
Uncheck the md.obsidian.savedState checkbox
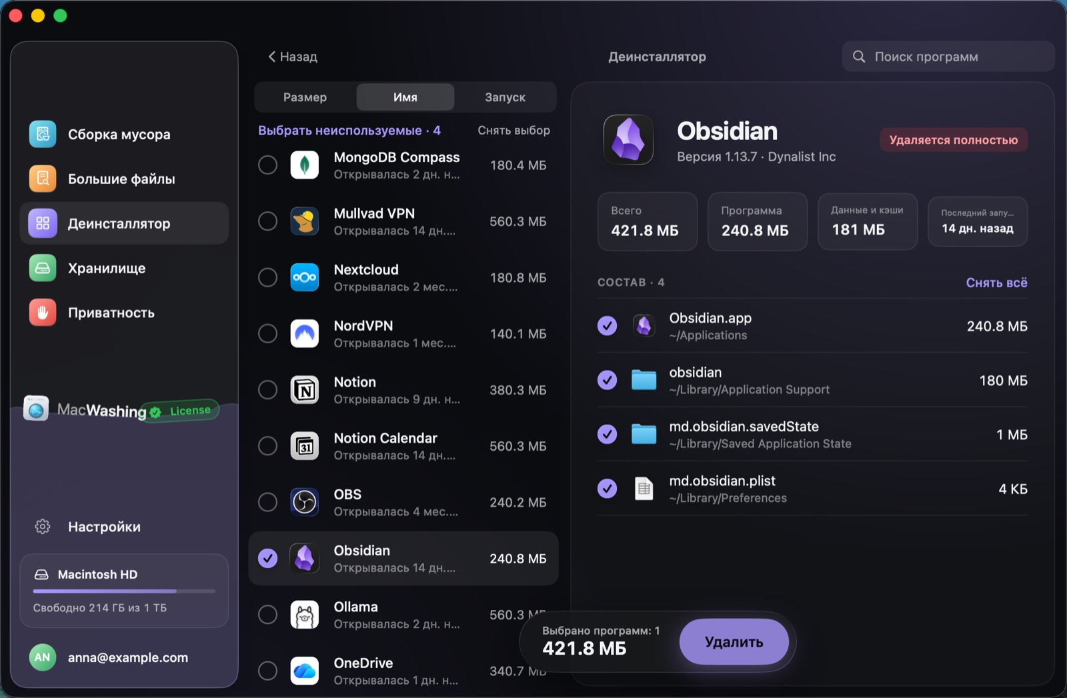point(607,434)
